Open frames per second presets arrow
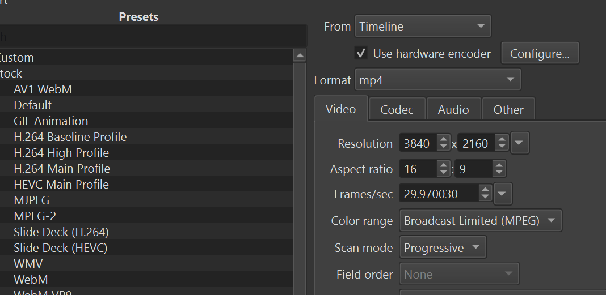 coord(503,194)
